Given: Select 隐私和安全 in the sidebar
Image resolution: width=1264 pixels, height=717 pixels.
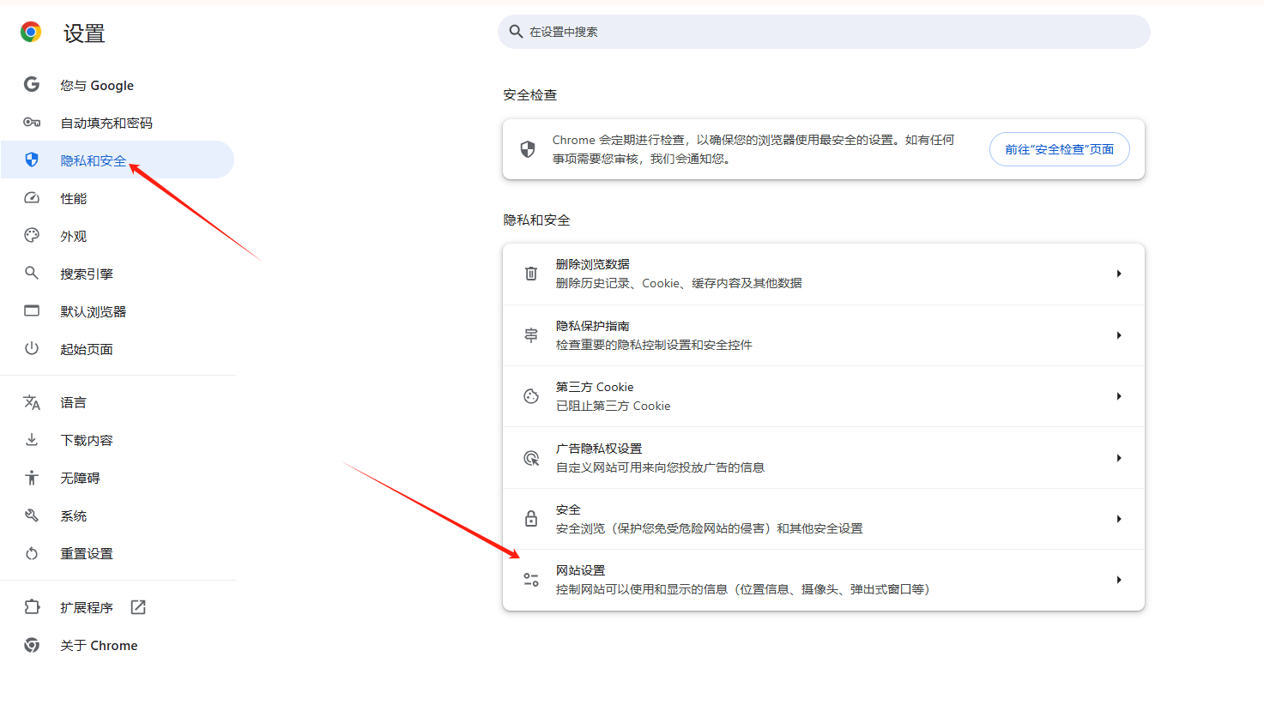Looking at the screenshot, I should (x=118, y=160).
